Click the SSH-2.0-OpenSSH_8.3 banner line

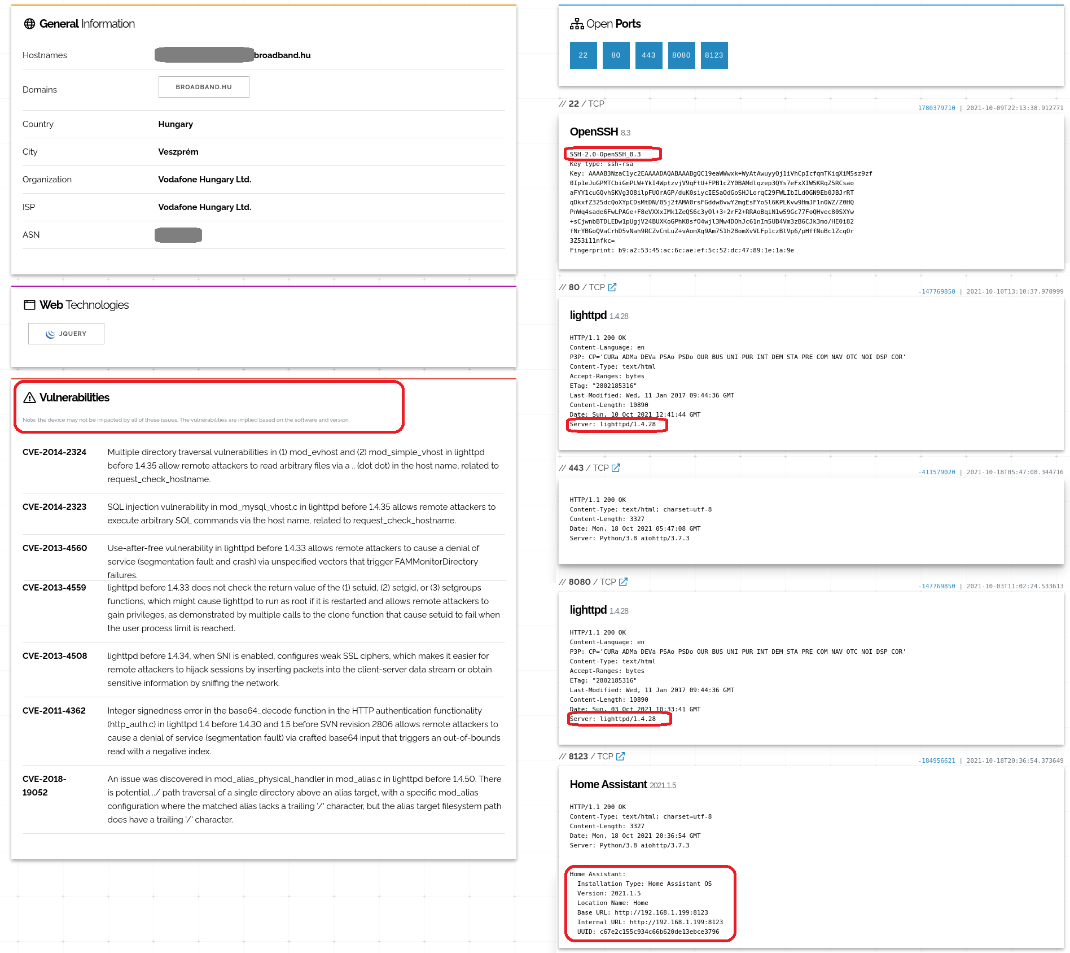pyautogui.click(x=606, y=154)
